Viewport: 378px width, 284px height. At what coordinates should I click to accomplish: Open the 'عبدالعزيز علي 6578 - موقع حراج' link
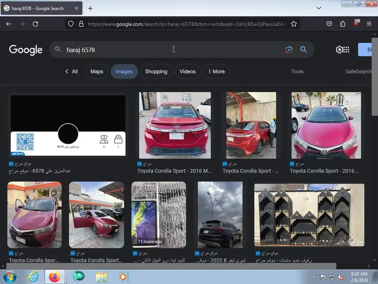click(40, 171)
